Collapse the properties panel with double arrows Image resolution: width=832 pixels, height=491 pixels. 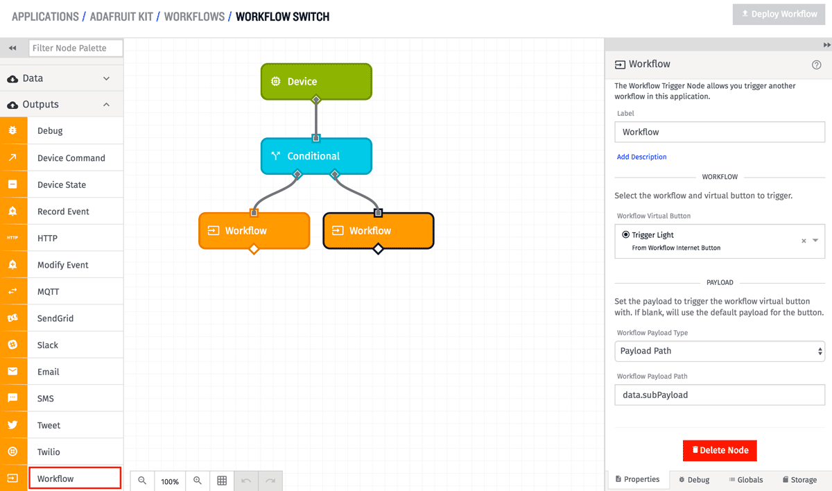pyautogui.click(x=826, y=44)
